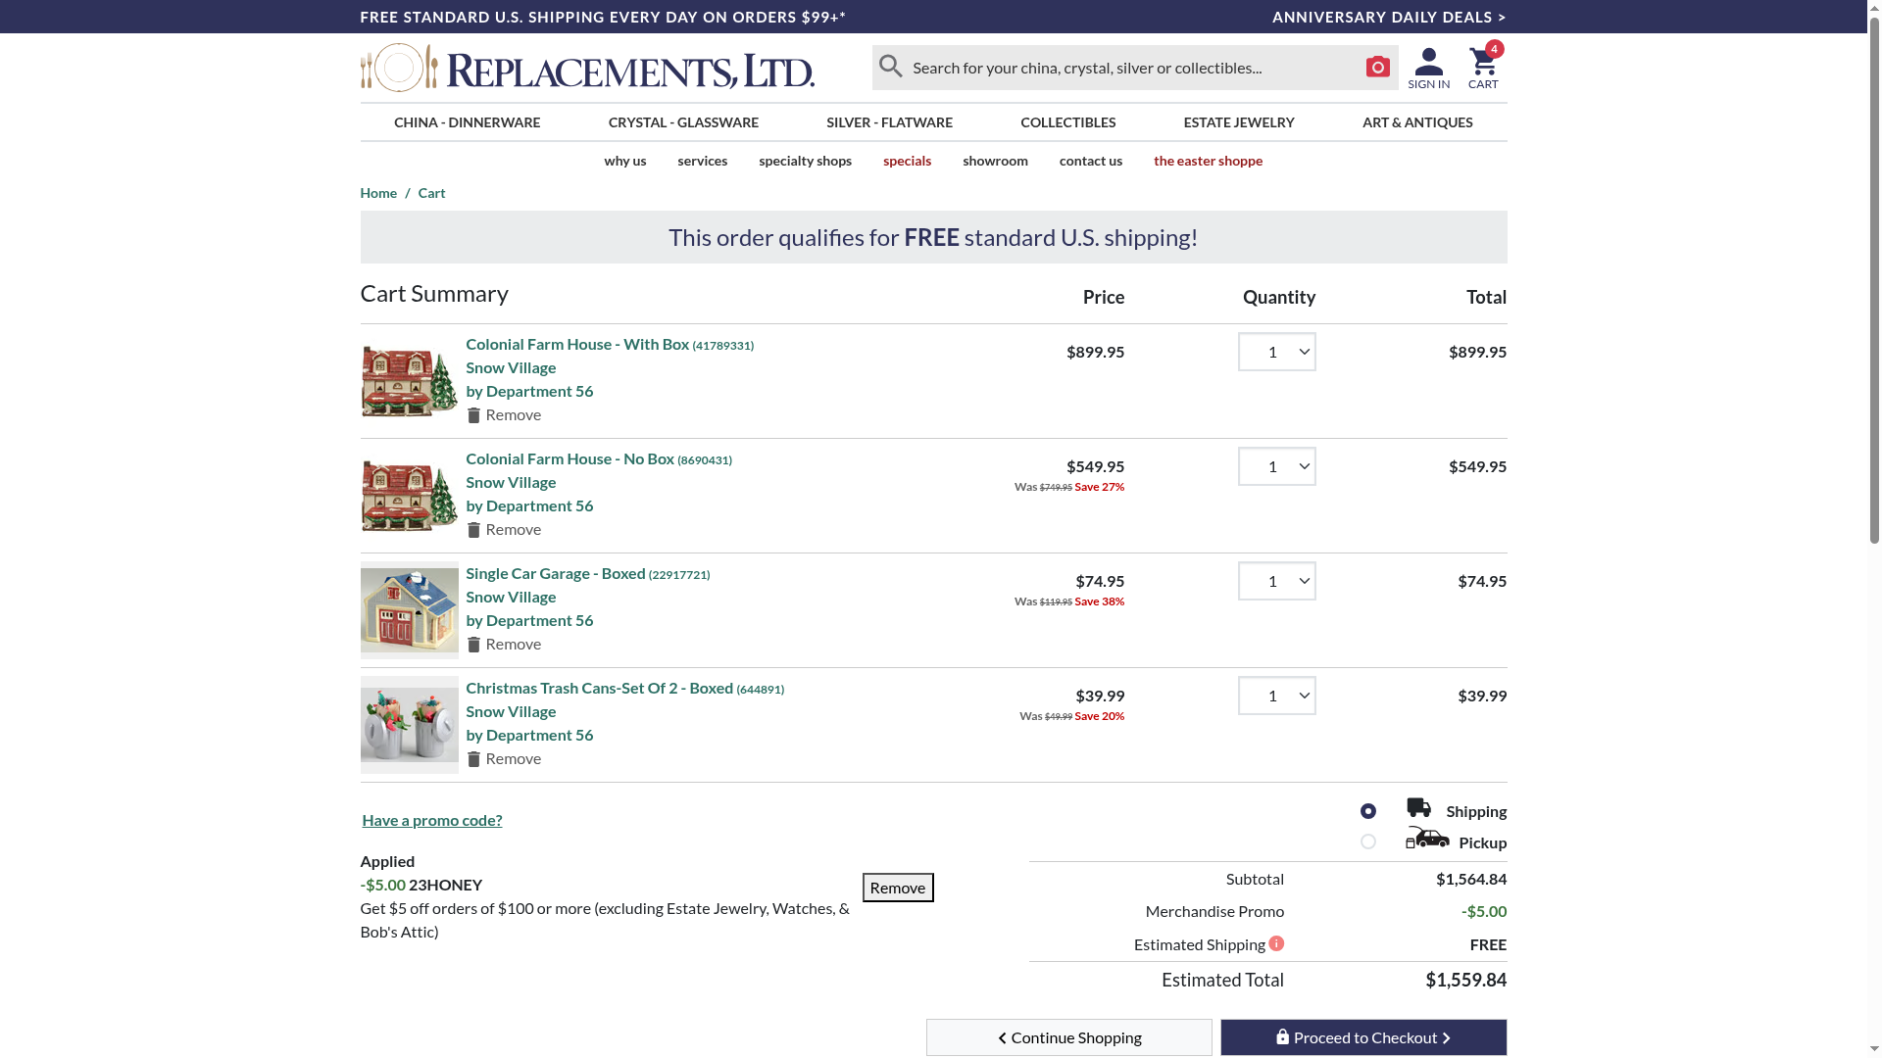Image resolution: width=1882 pixels, height=1058 pixels.
Task: Open quantity dropdown for Single Car Garage
Action: (x=1276, y=581)
